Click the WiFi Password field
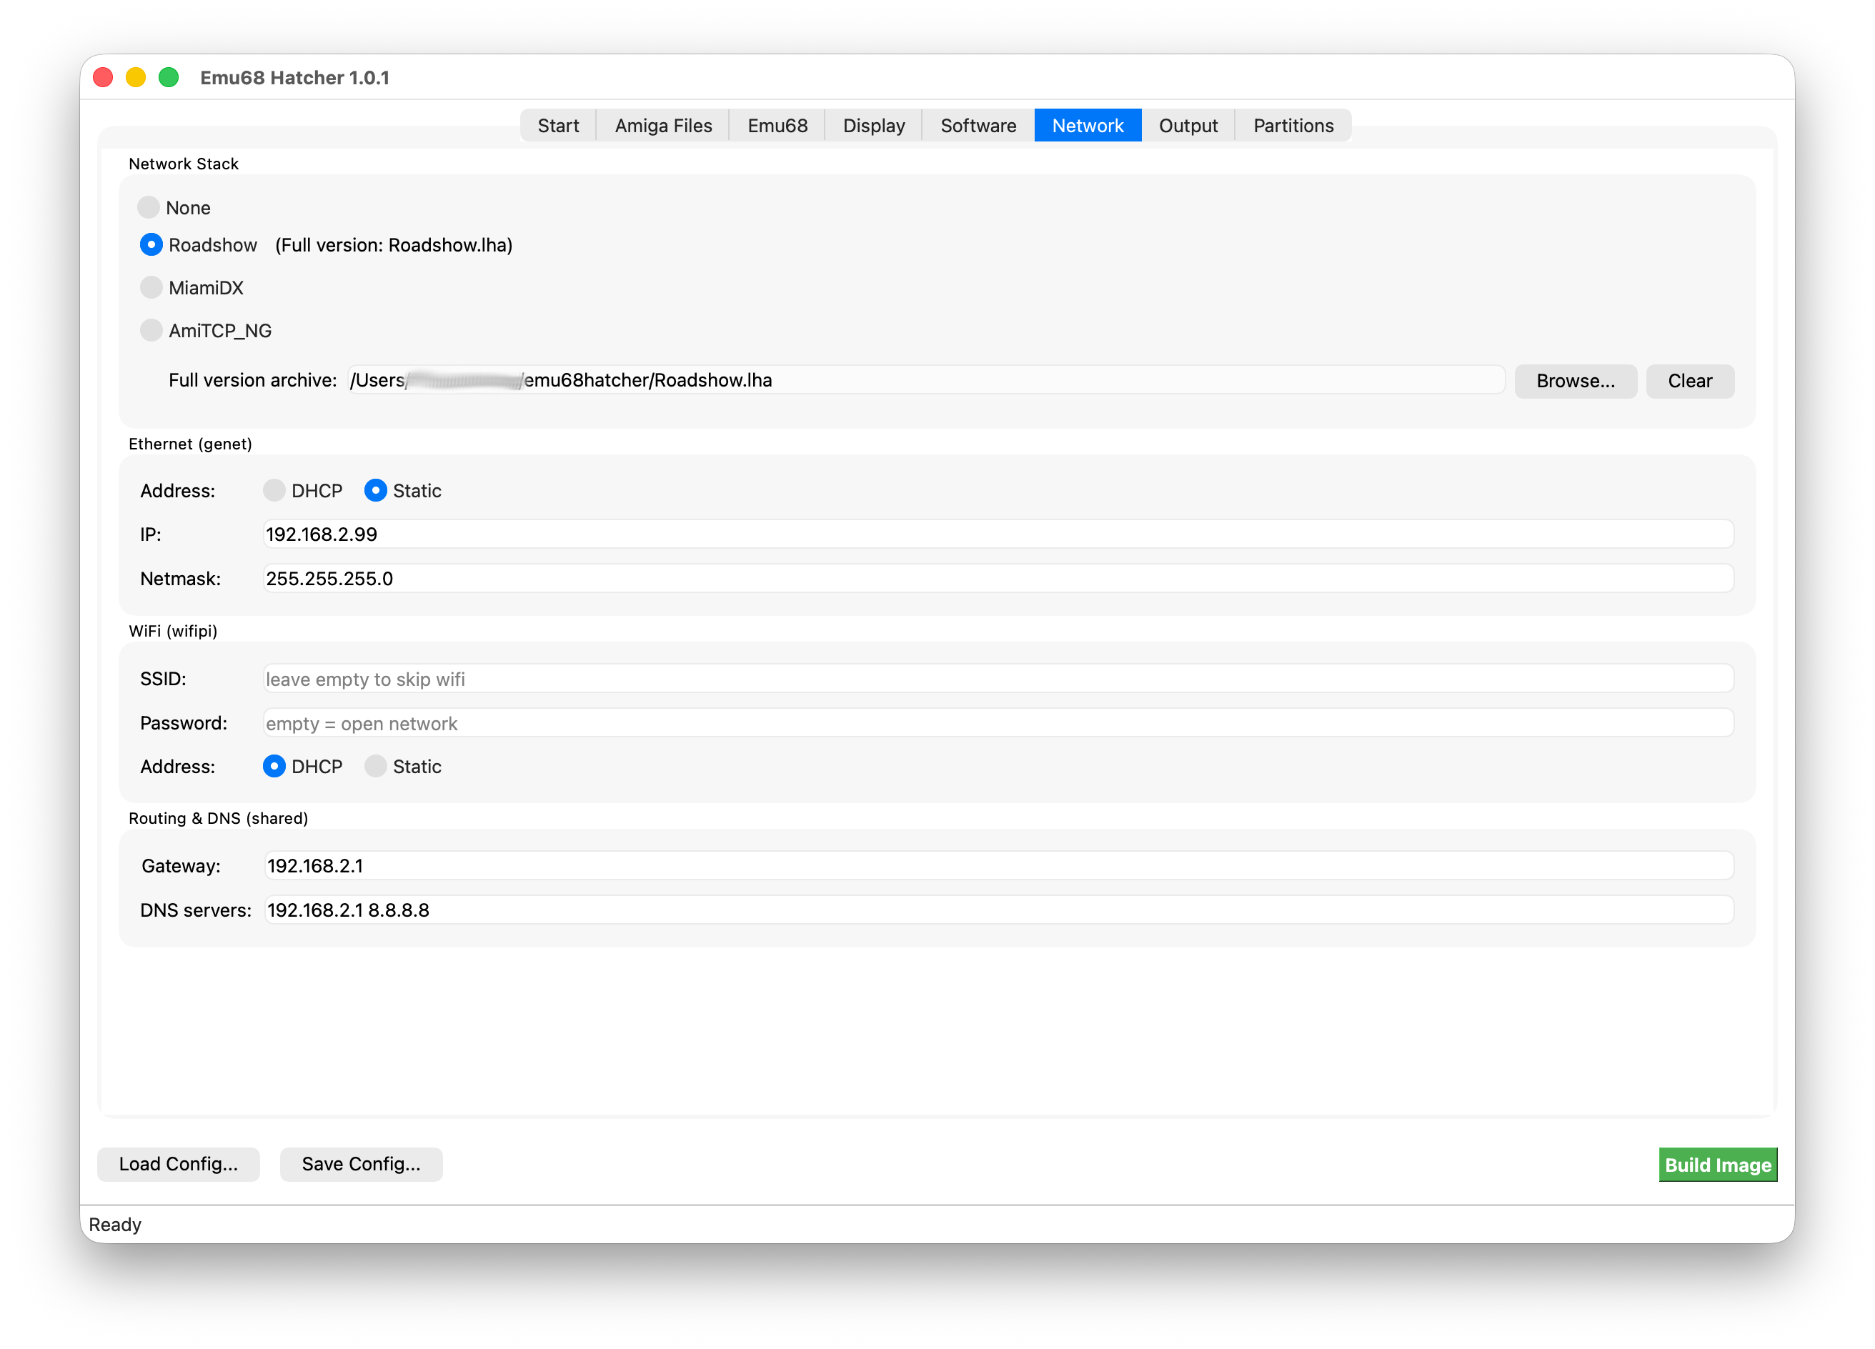 [x=998, y=723]
